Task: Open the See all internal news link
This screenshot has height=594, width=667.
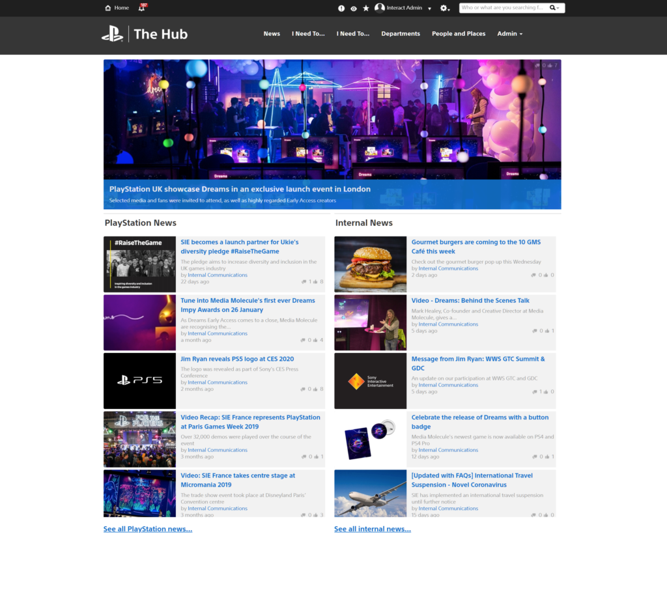Action: [373, 529]
